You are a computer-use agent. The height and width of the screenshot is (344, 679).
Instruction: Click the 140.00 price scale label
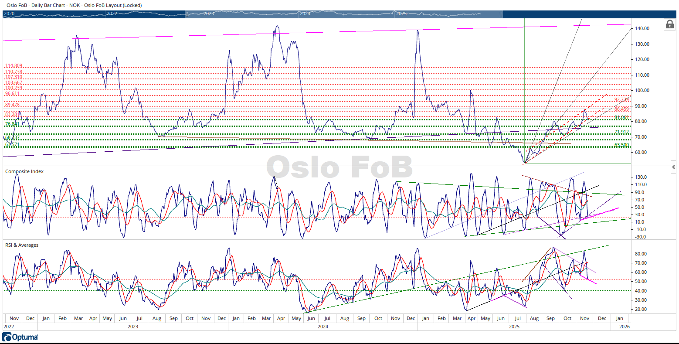(642, 28)
